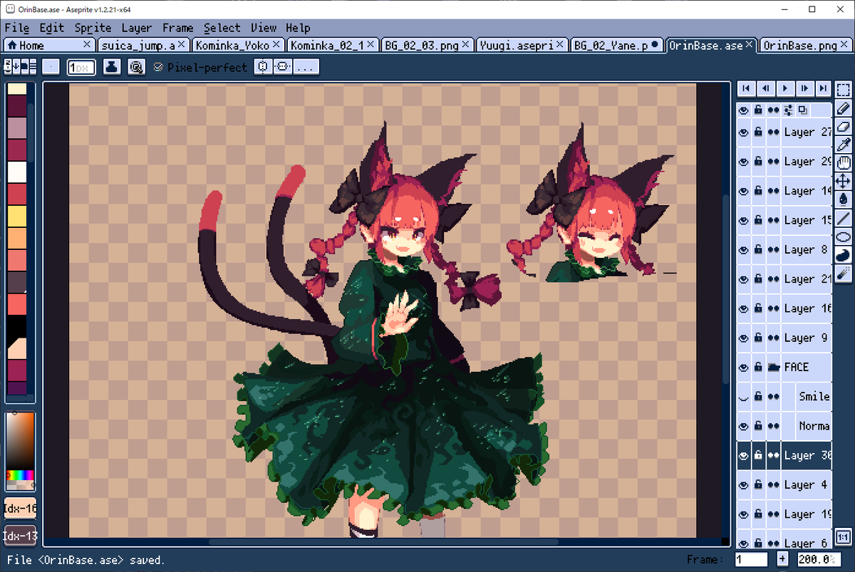This screenshot has height=572, width=855.
Task: Click the 1:1 zoom reset icon
Action: coord(843,537)
